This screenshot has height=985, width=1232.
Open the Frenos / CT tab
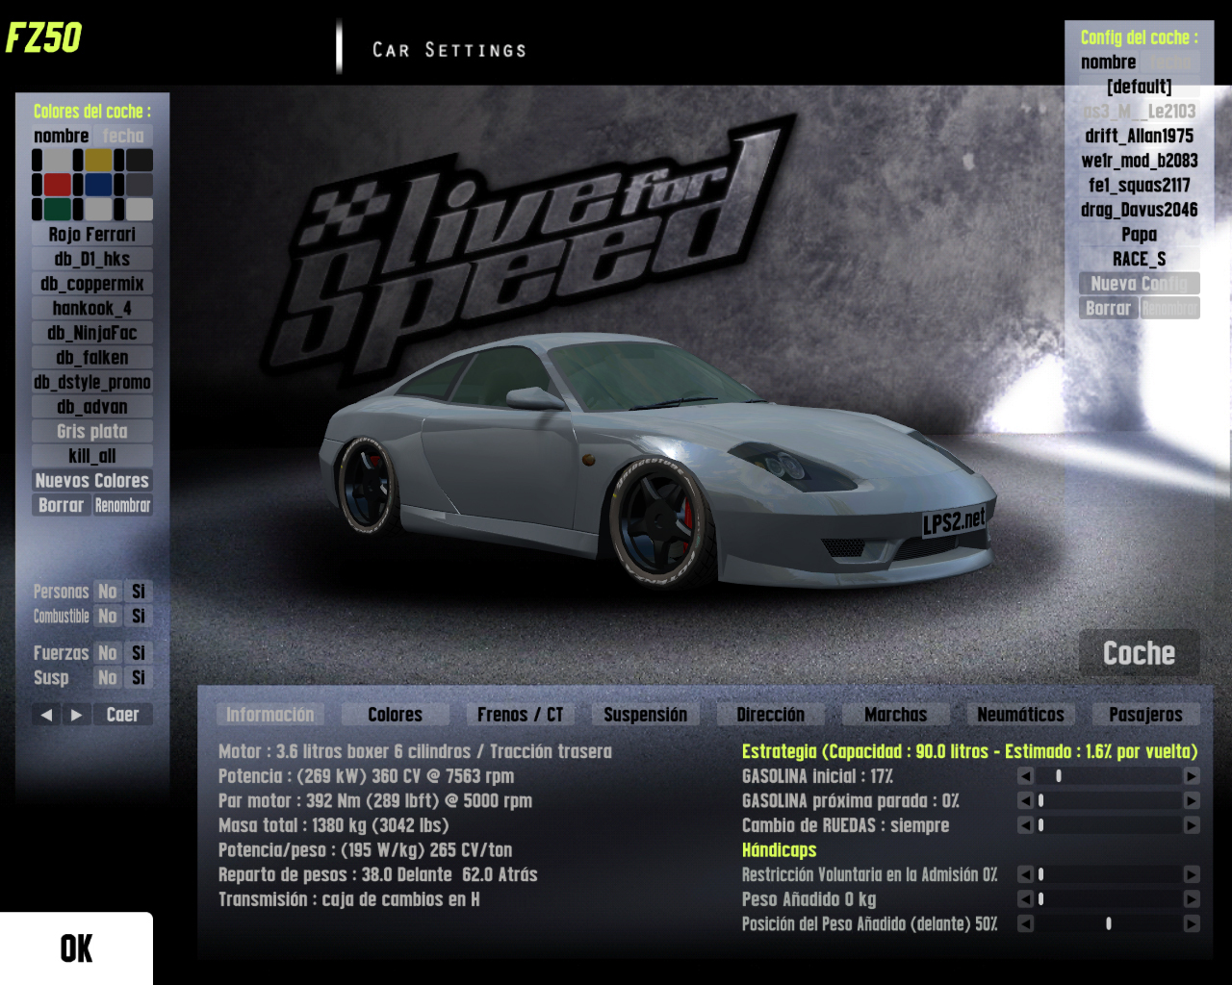pos(520,715)
